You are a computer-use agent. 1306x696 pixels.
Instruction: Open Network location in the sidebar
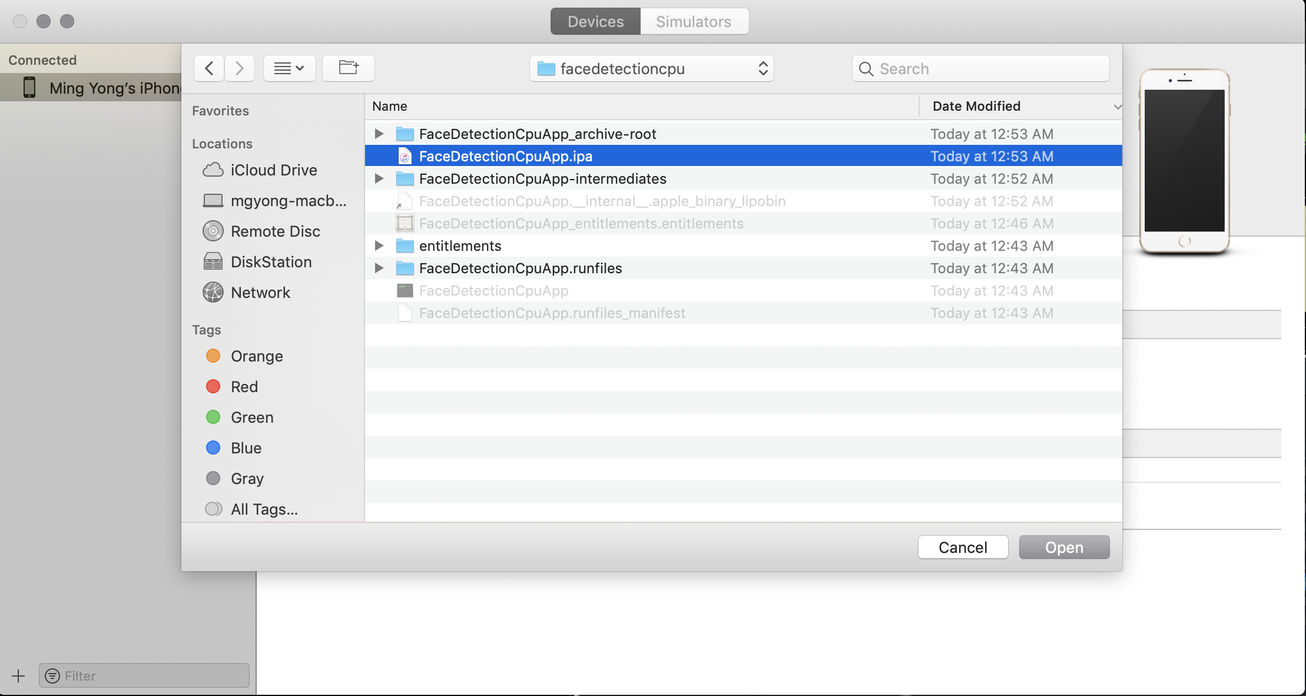260,293
